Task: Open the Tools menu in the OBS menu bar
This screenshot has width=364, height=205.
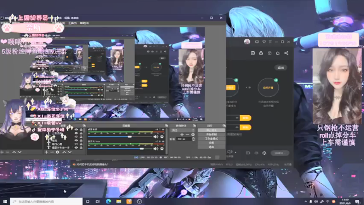Action: pos(72,23)
